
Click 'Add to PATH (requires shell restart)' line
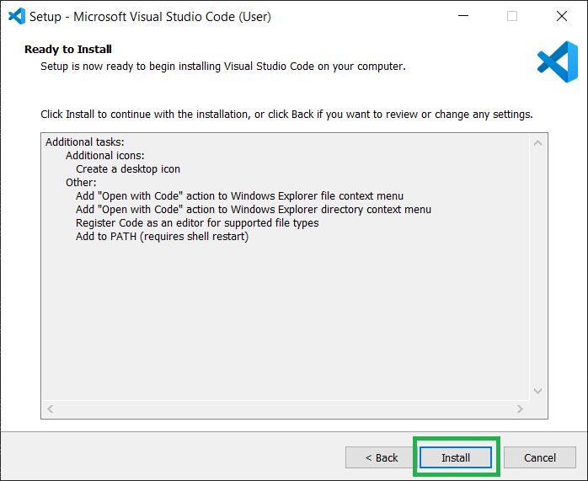pyautogui.click(x=162, y=237)
